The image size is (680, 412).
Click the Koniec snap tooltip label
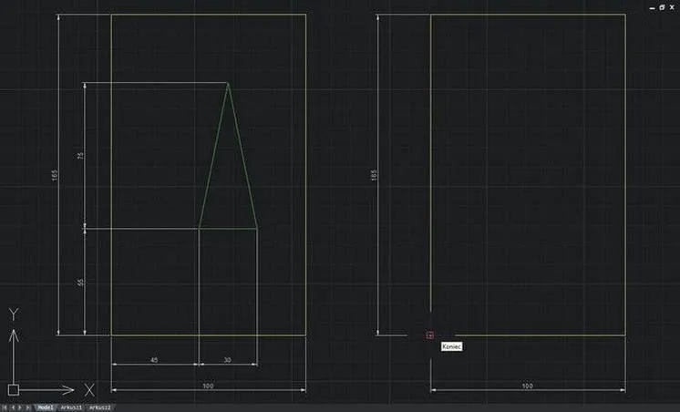click(x=452, y=346)
